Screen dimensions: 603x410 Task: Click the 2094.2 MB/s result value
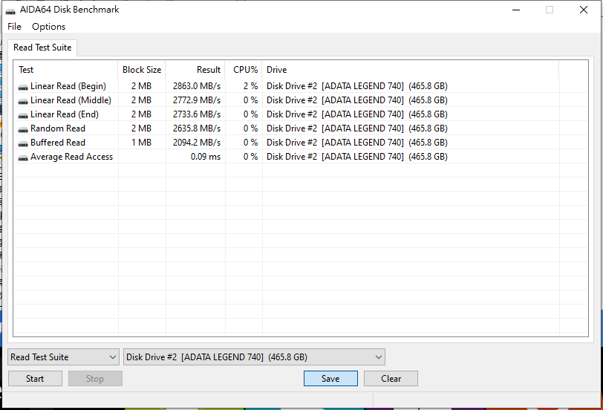[197, 143]
